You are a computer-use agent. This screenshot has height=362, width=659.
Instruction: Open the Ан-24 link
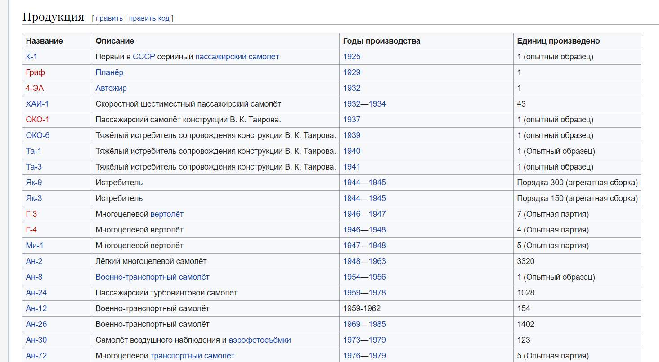tap(36, 293)
